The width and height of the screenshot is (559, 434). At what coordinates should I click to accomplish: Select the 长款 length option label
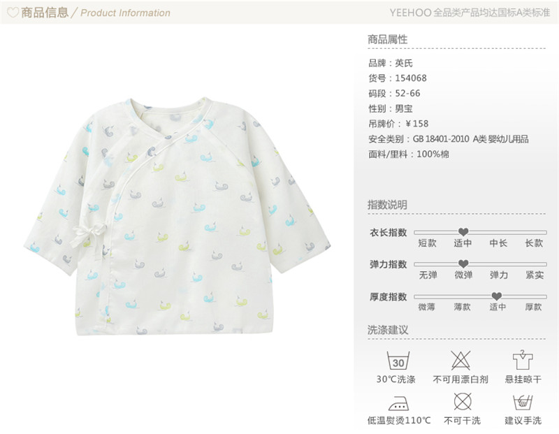click(534, 243)
